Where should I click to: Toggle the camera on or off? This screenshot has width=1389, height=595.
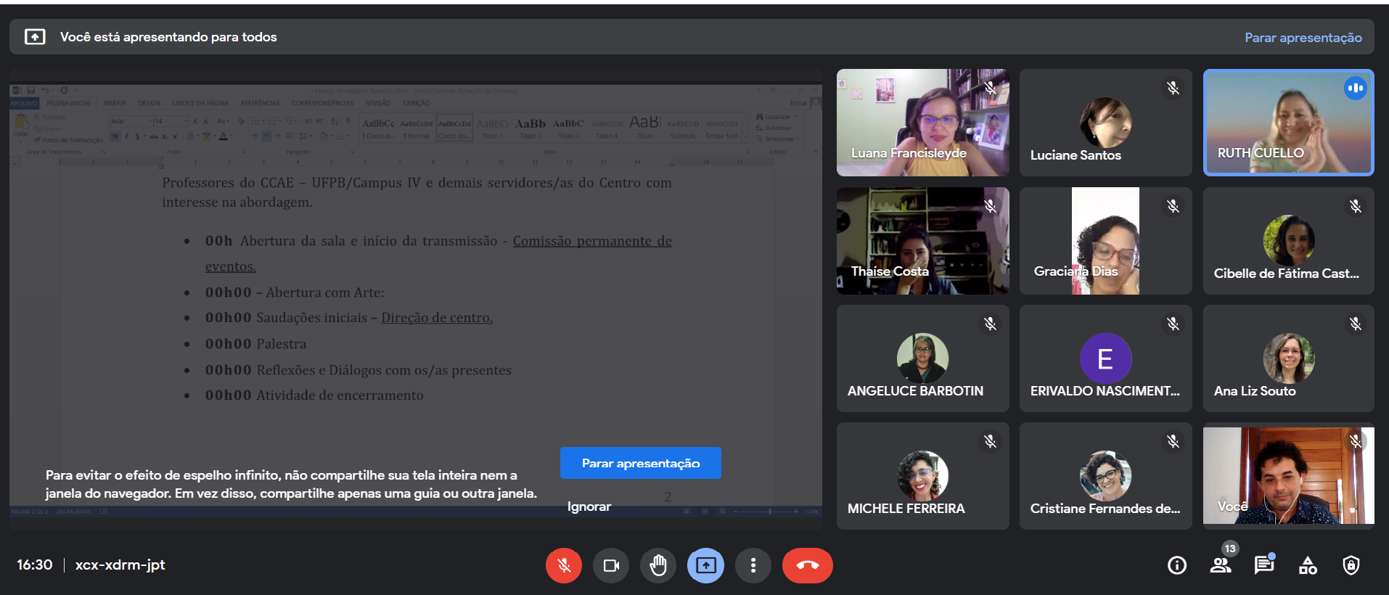611,565
